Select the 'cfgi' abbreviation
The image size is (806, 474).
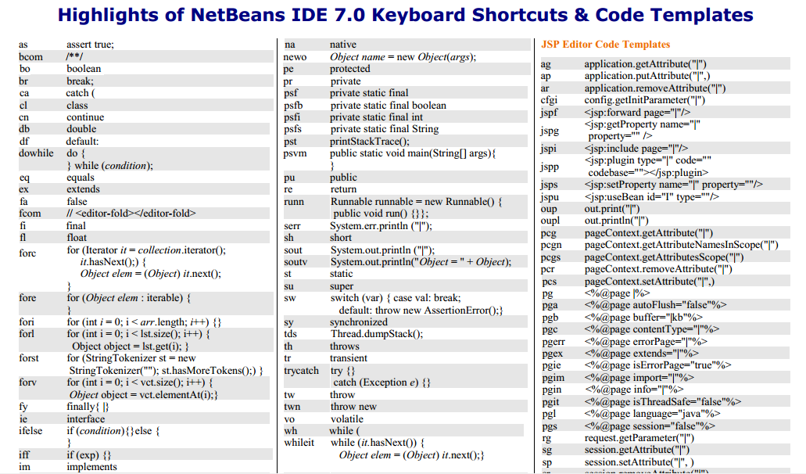coord(549,100)
